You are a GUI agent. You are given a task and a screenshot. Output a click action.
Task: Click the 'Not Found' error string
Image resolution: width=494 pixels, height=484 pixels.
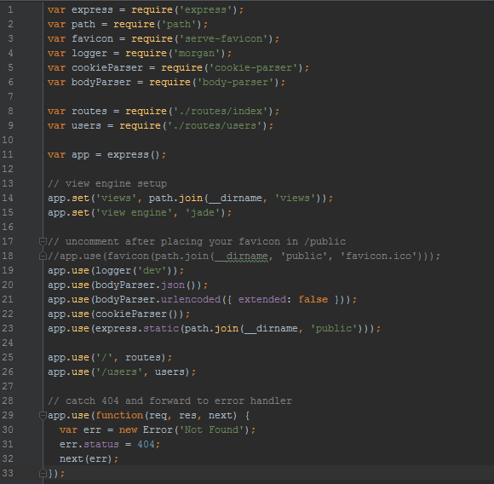pos(215,430)
